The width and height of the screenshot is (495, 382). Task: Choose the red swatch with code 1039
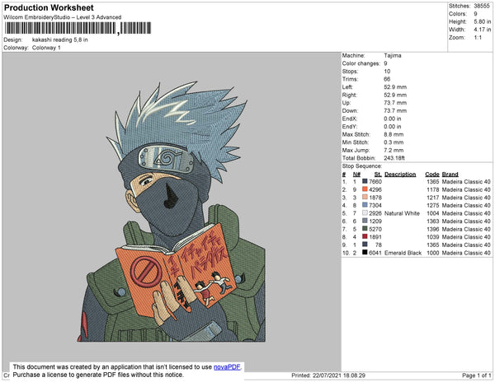click(x=365, y=236)
